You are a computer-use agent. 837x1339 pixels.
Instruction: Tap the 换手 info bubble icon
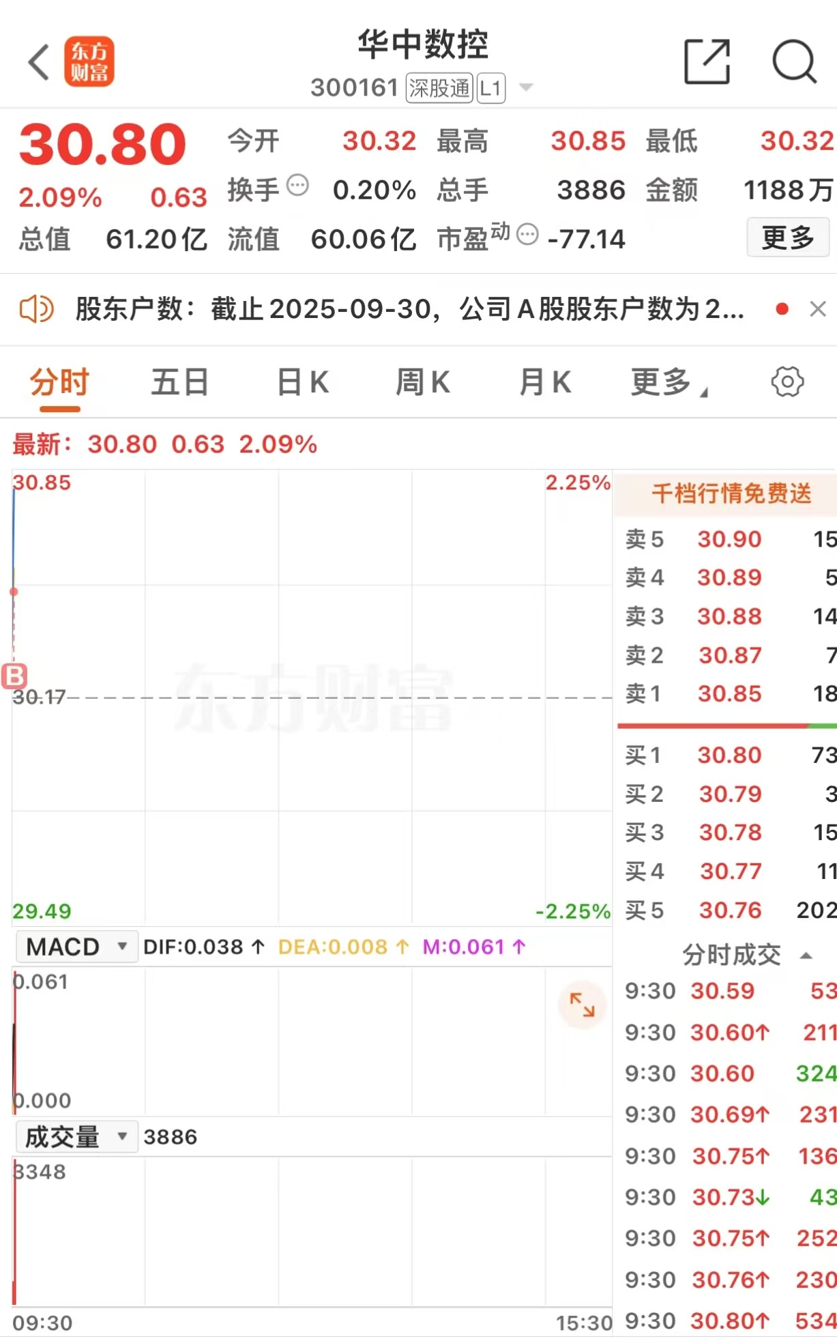click(298, 185)
